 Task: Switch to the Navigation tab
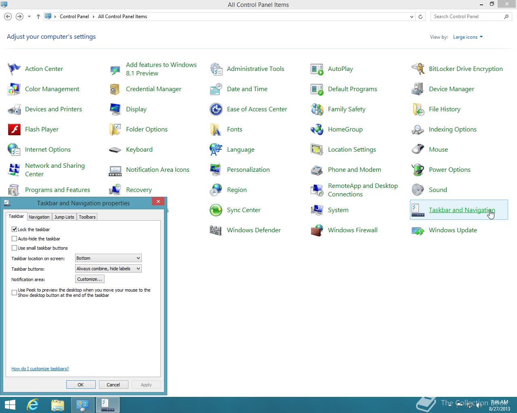[x=39, y=217]
